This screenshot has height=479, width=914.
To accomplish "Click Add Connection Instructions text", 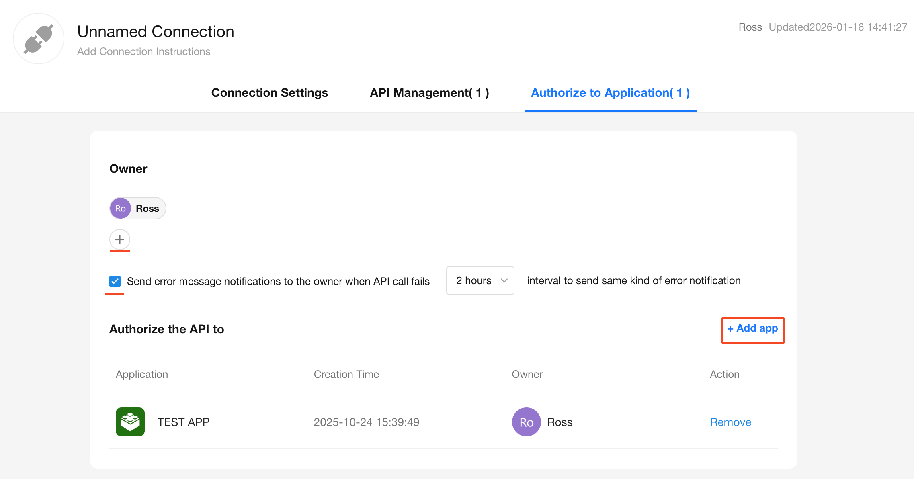I will [x=143, y=51].
